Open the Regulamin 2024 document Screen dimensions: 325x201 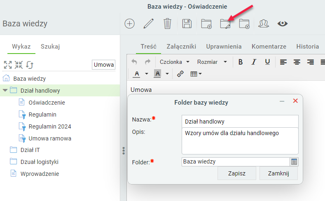[50, 126]
